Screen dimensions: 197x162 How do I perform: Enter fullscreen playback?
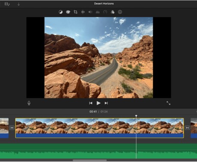coord(168,103)
